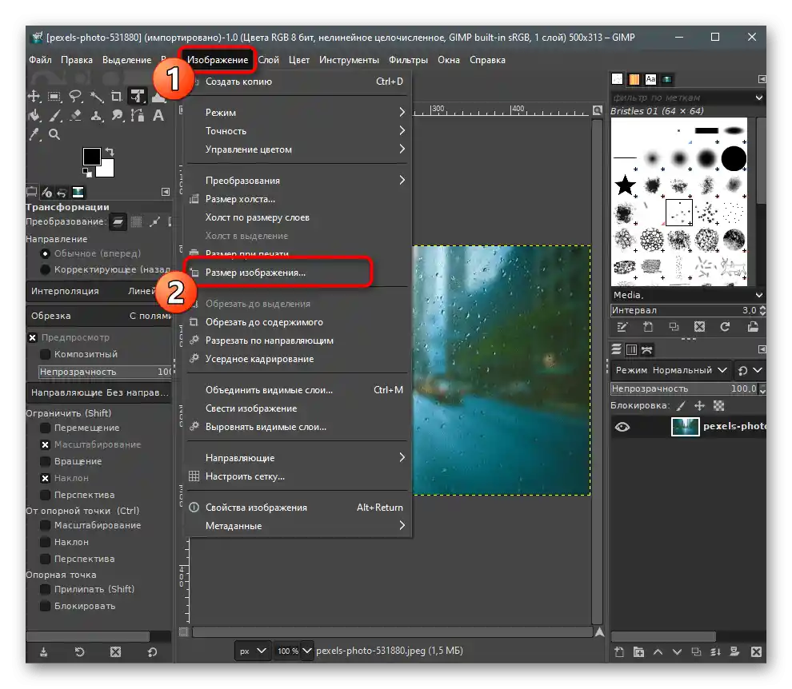Select the Move tool in toolbox
Image resolution: width=792 pixels, height=689 pixels.
[x=34, y=96]
